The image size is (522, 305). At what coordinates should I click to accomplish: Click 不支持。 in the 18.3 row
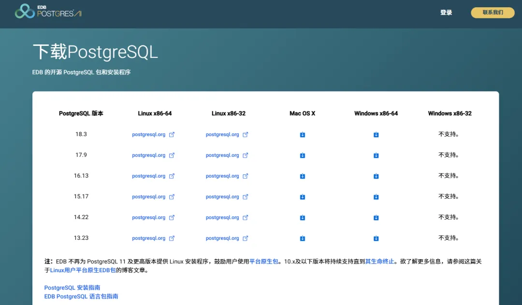point(449,134)
